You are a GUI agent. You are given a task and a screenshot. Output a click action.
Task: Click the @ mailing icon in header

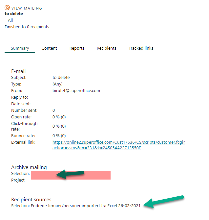(7, 8)
